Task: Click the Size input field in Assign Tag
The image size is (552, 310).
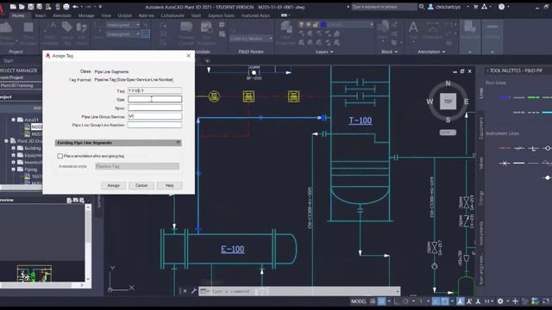Action: click(x=155, y=99)
